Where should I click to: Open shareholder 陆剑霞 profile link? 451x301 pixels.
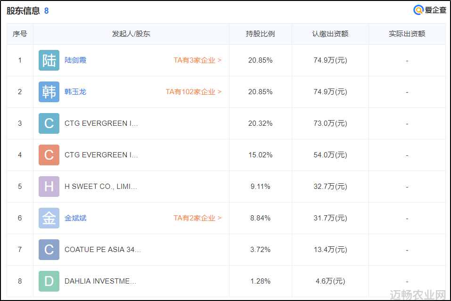tap(75, 60)
